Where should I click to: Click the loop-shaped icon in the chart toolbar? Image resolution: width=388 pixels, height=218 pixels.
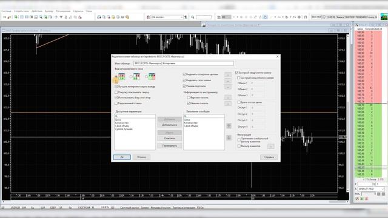pyautogui.click(x=294, y=17)
